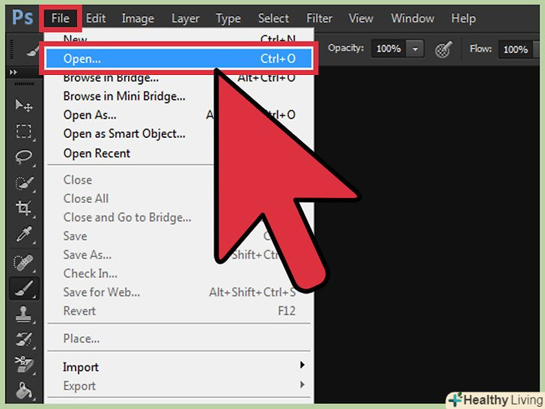Click the Close All menu entry
Viewport: 545px width, 409px height.
pos(86,199)
